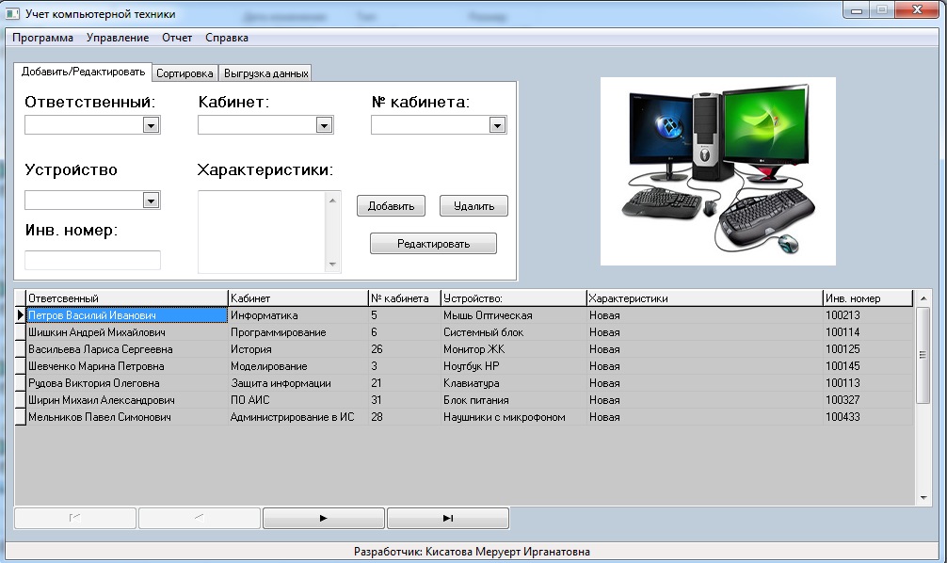
Task: Click inventory number 100433
Action: coord(867,417)
